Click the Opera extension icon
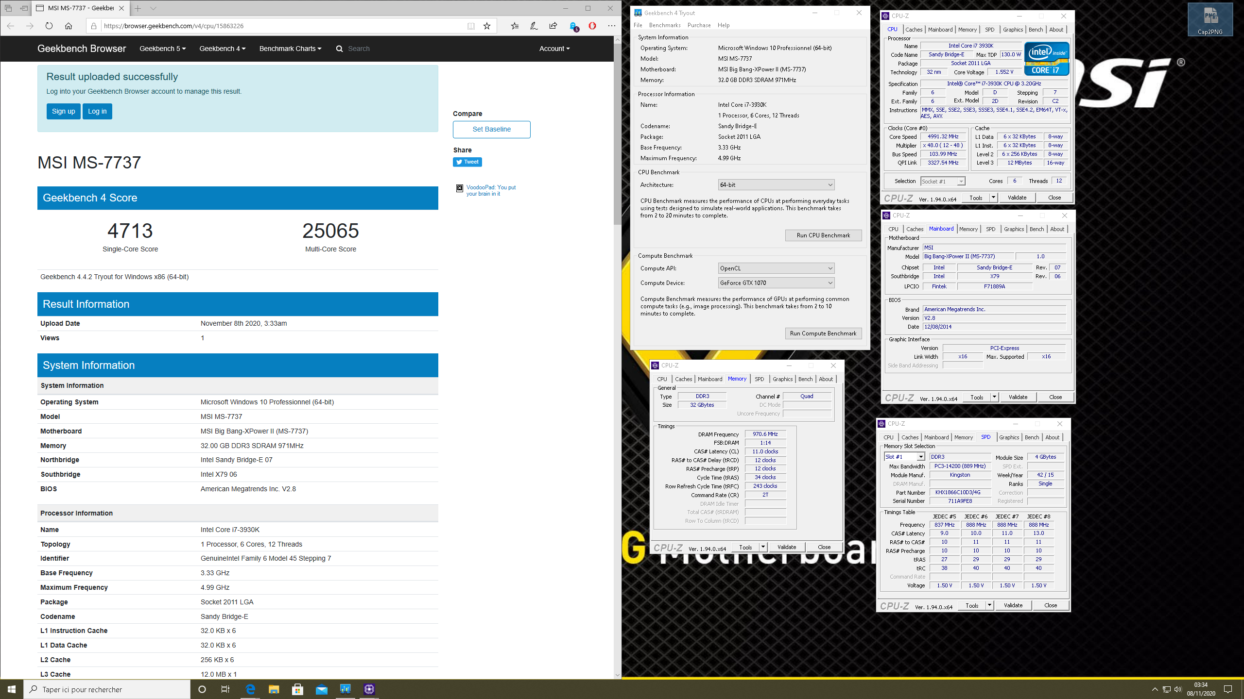 coord(592,26)
